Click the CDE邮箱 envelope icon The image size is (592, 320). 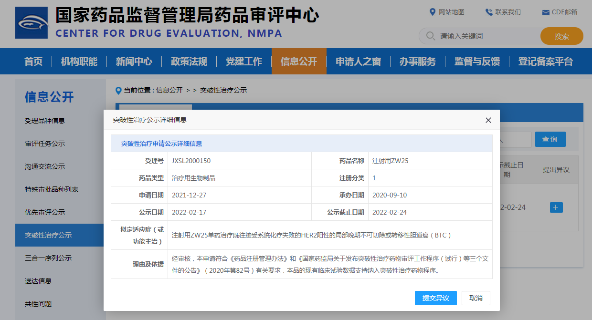point(546,12)
